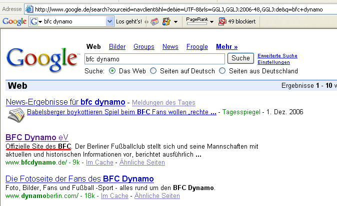Image resolution: width=337 pixels, height=206 pixels.
Task: Open Babelsberger boykottieren Spiel headline
Action: (121, 112)
